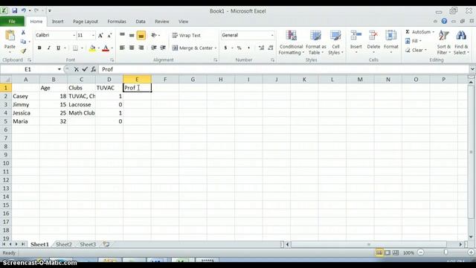The width and height of the screenshot is (476, 268).
Task: Set Middle Align for cell
Action: coord(132,35)
